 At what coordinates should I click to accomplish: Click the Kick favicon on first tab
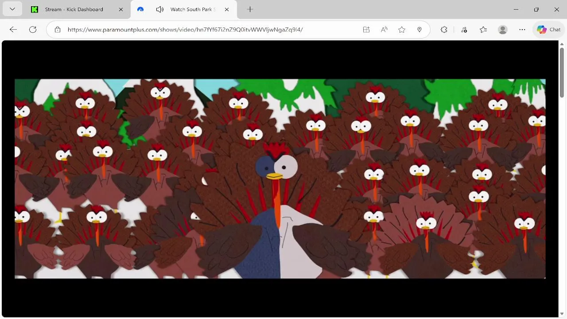point(35,9)
